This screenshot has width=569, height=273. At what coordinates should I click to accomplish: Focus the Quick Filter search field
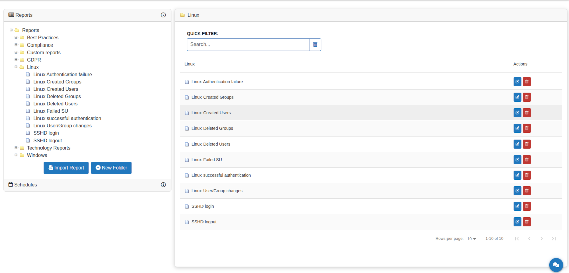tap(248, 44)
